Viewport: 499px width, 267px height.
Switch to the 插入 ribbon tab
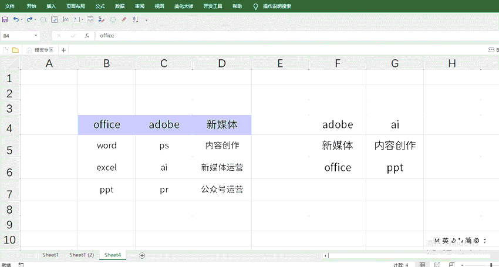pos(51,6)
